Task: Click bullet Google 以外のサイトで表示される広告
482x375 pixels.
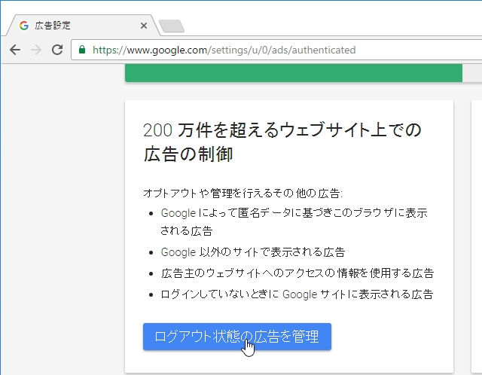Action: click(253, 252)
